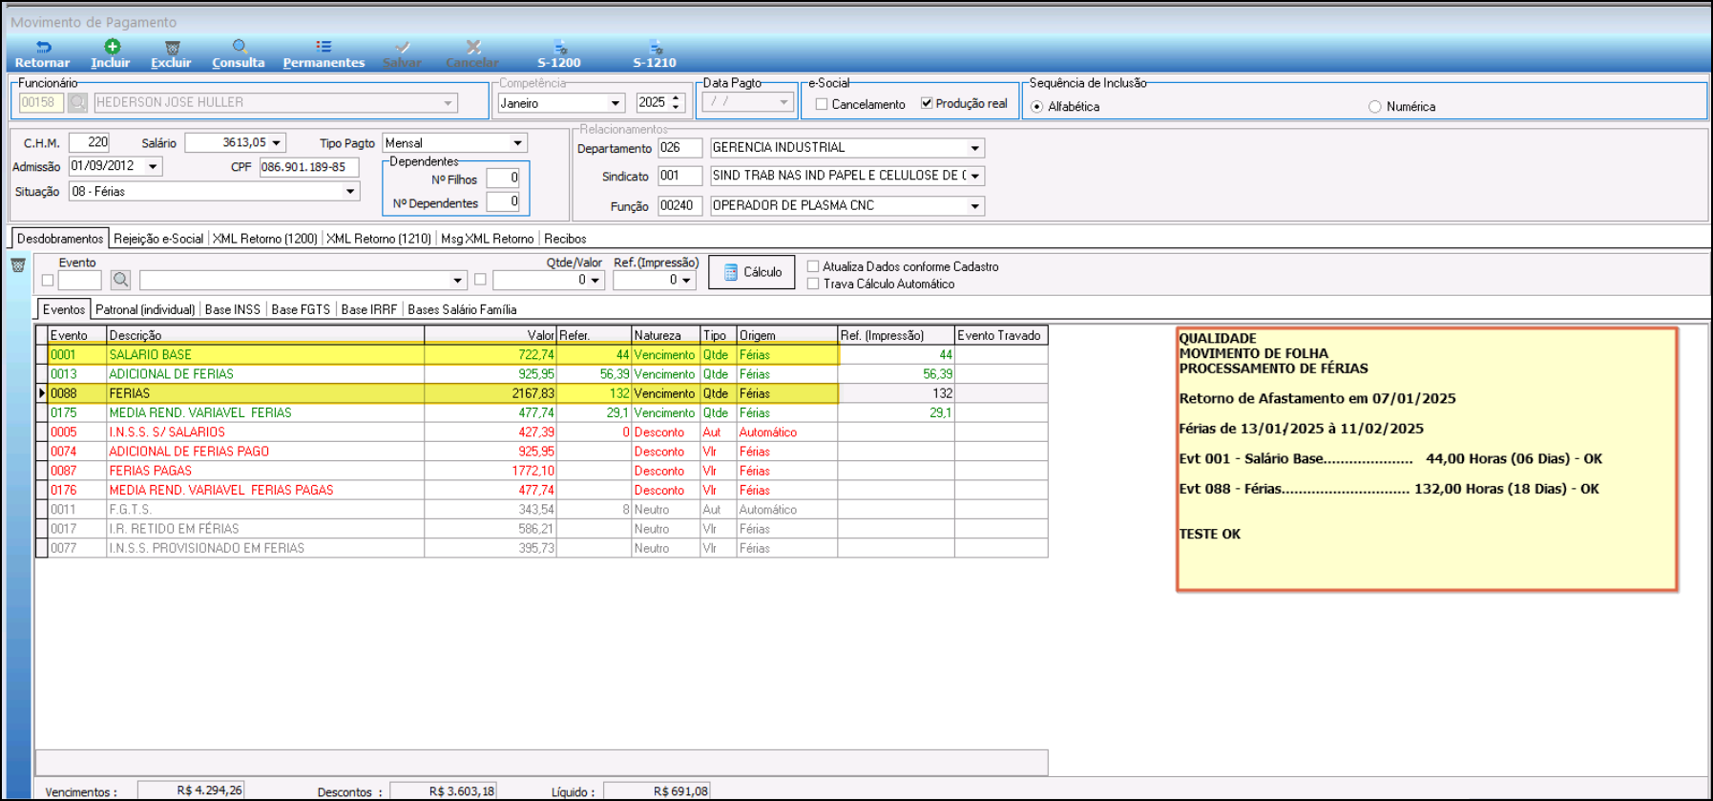Click magnifier icon beside Evento field
The width and height of the screenshot is (1713, 801).
coord(120,280)
